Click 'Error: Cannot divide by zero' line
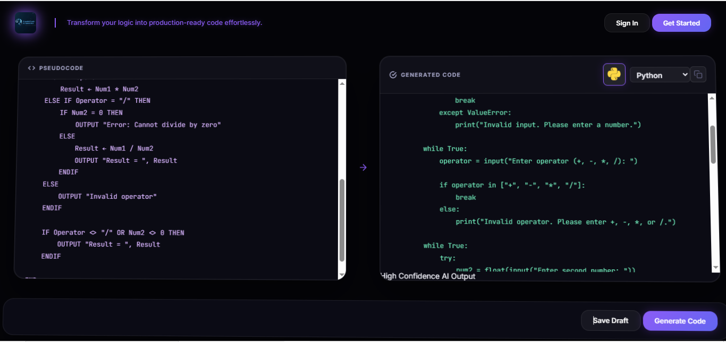This screenshot has width=726, height=342. (148, 125)
